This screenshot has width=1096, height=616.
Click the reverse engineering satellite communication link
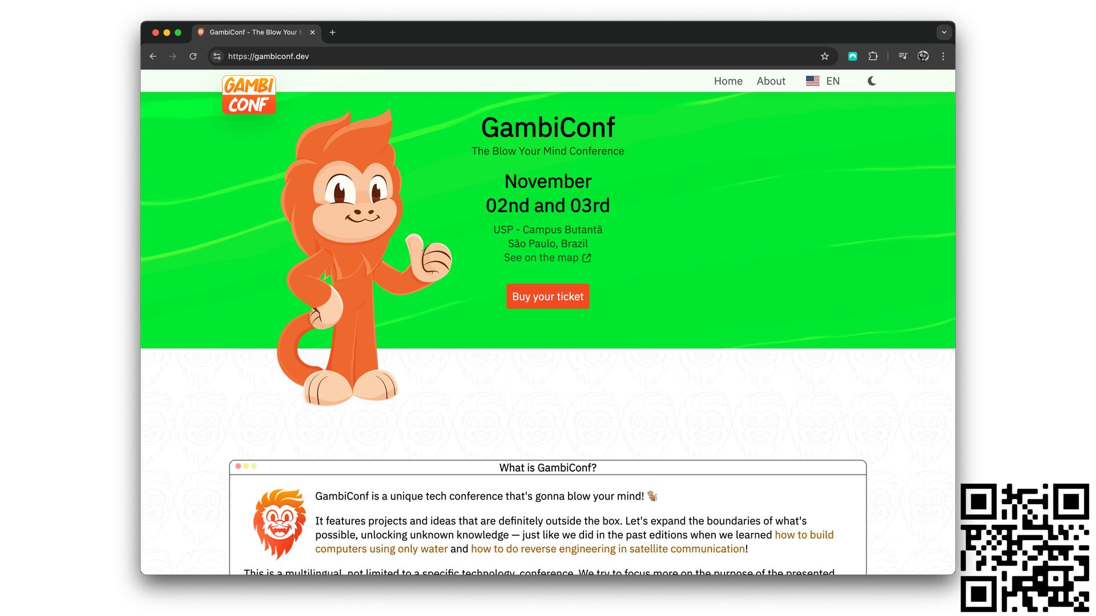click(x=608, y=549)
